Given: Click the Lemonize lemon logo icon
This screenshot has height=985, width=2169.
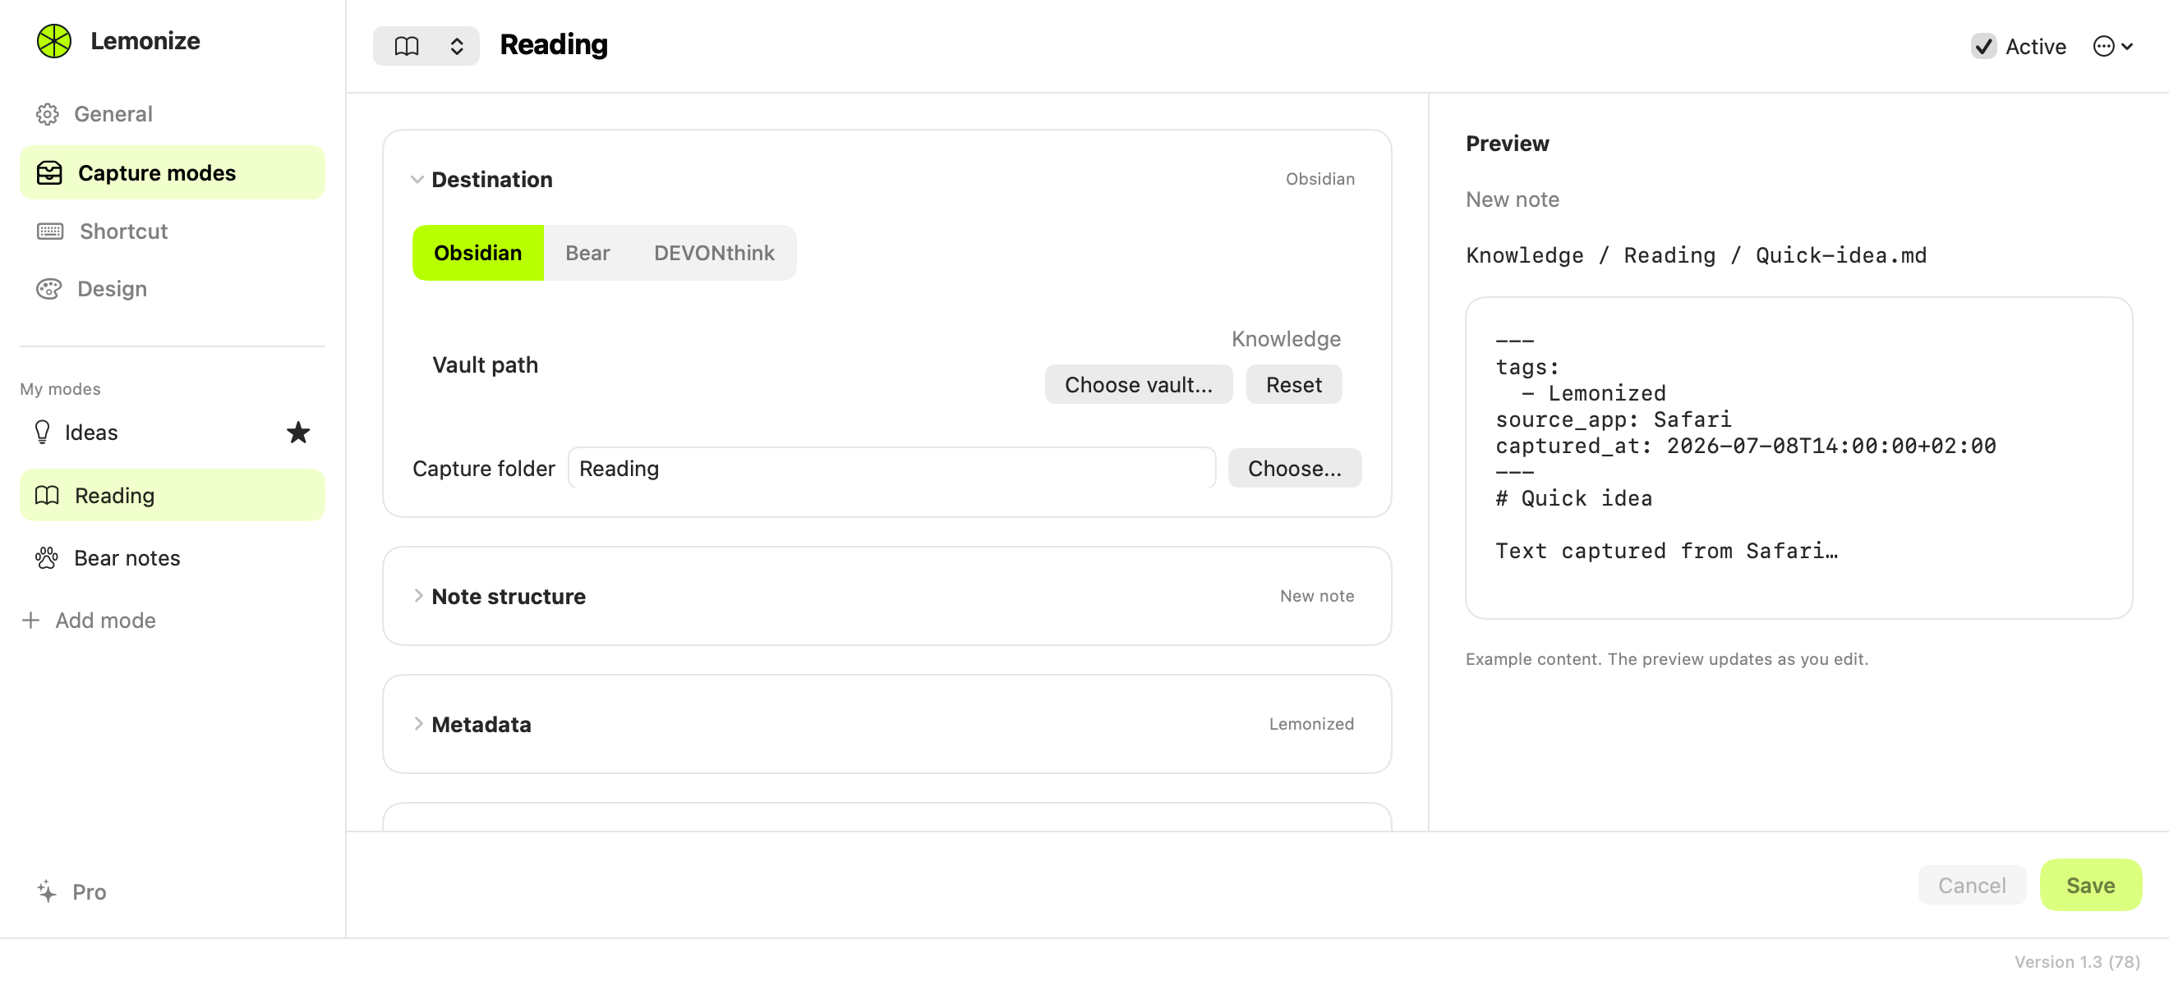Looking at the screenshot, I should pos(54,41).
